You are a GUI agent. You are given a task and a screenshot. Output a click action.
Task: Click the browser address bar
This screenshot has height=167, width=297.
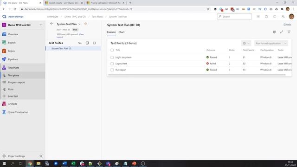[114, 9]
